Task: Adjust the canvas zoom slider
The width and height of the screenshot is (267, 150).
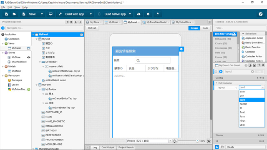Action: coord(197,141)
